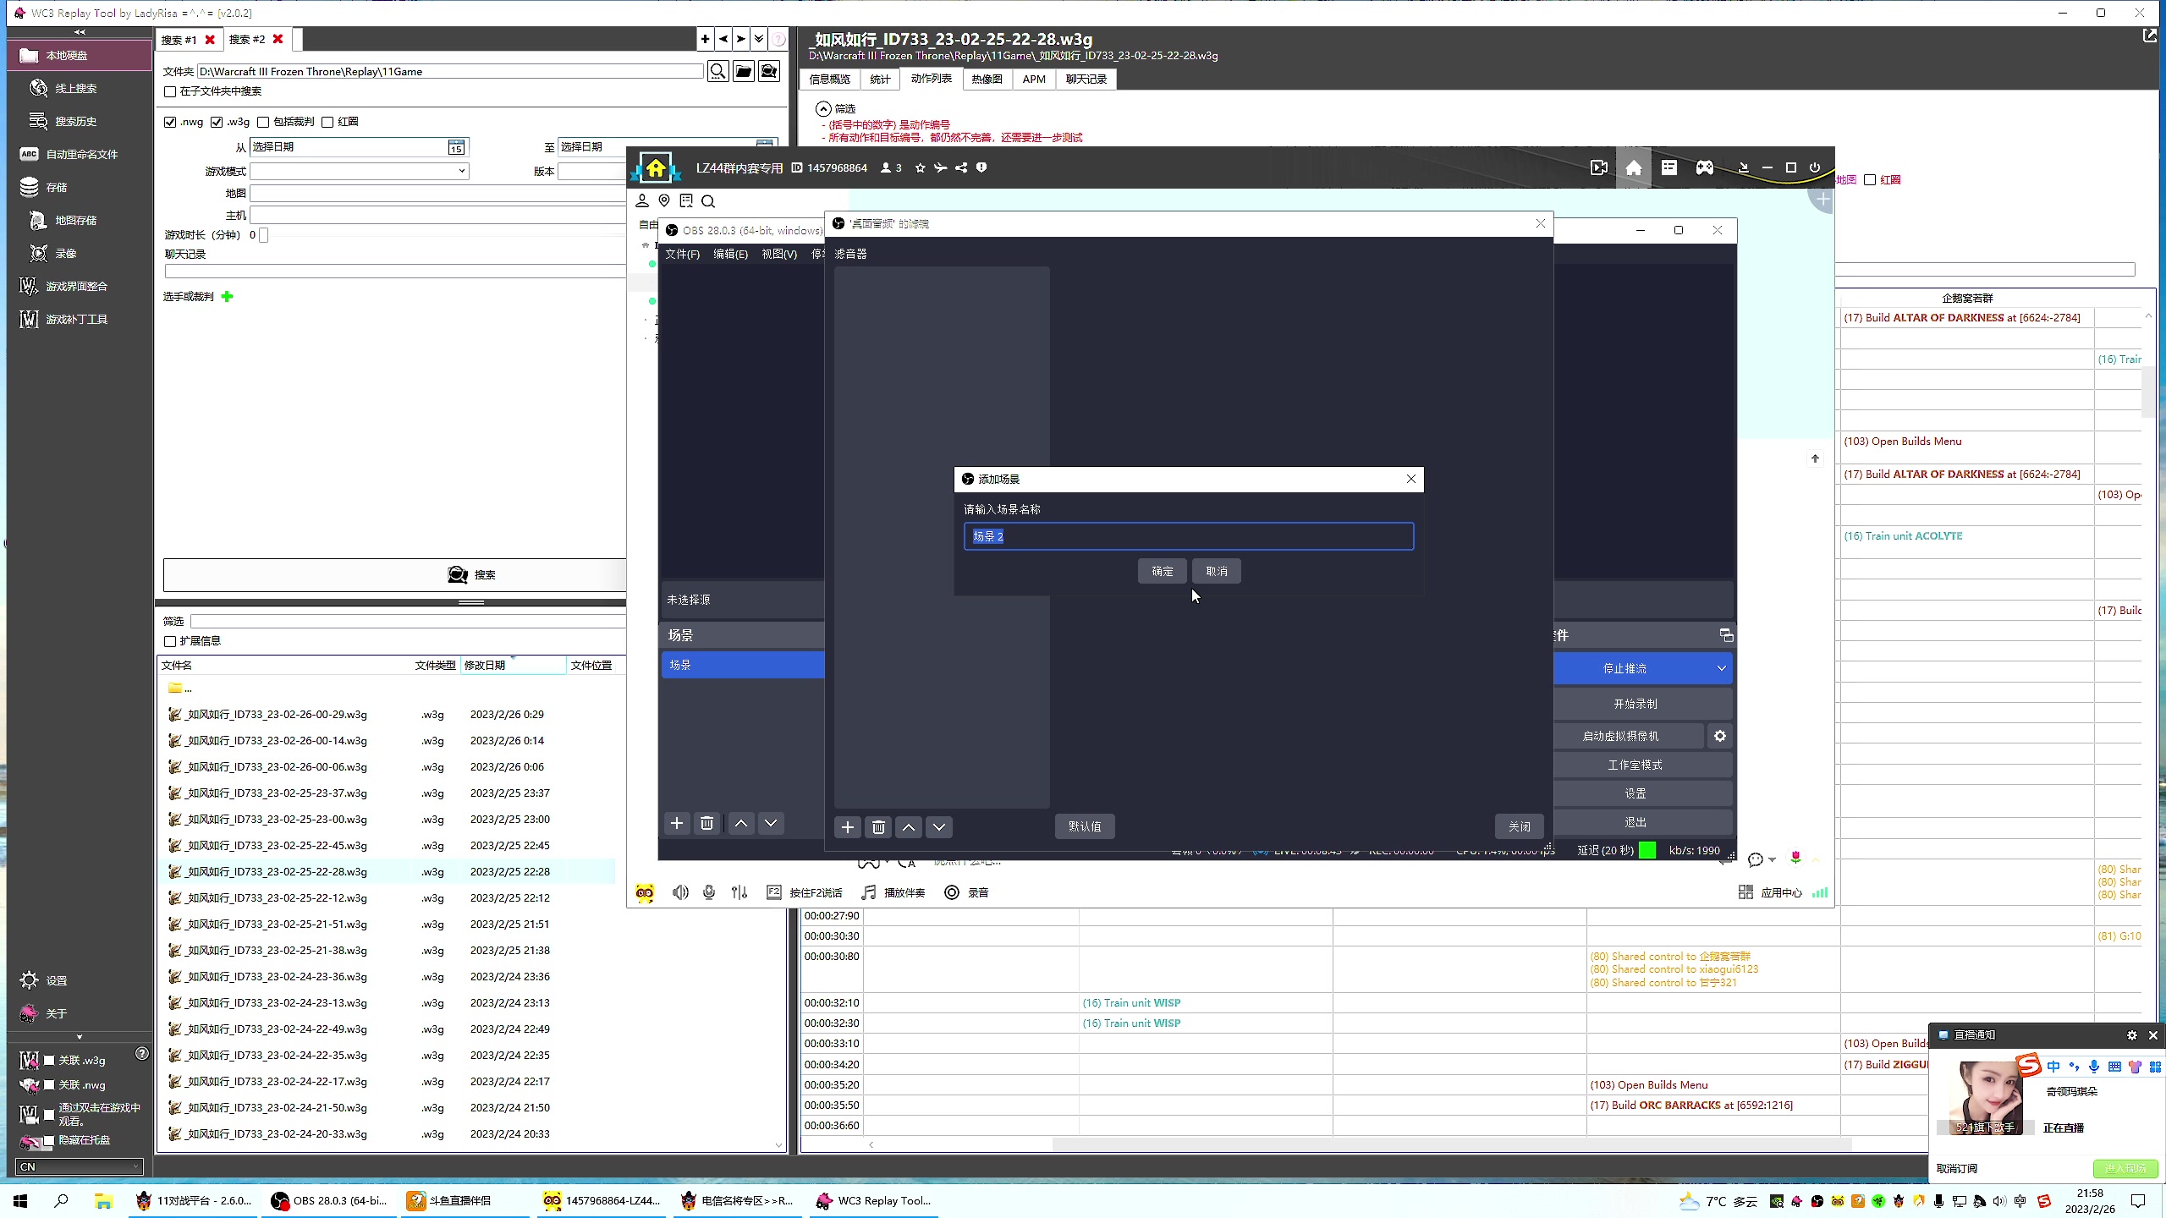
Task: Open the 从 date picker calendar
Action: [x=456, y=147]
